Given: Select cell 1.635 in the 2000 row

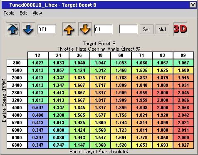Looking at the screenshot, I should click(x=79, y=78).
